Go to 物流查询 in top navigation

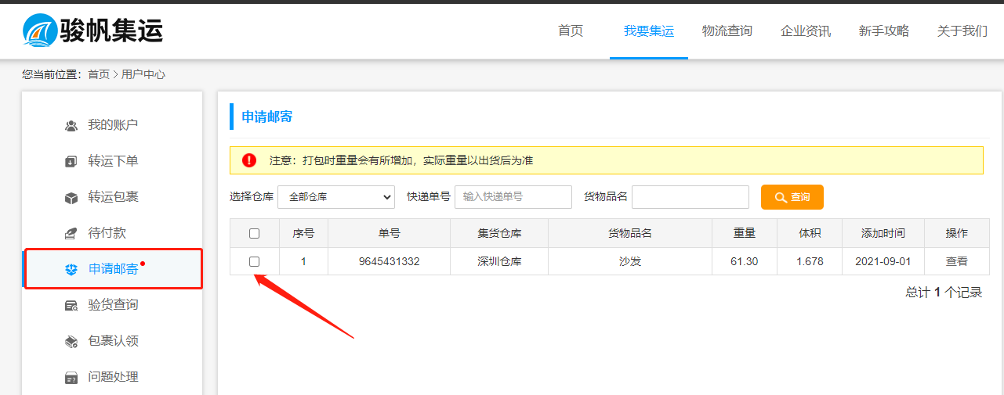click(727, 31)
